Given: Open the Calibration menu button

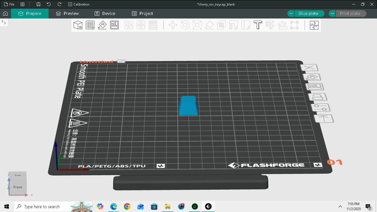Looking at the screenshot, I should [79, 4].
